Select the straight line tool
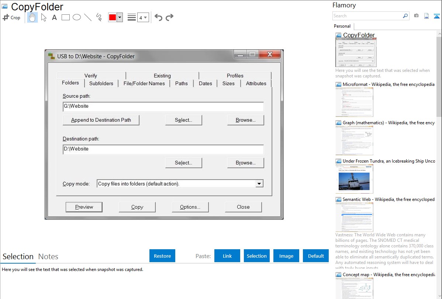 88,17
